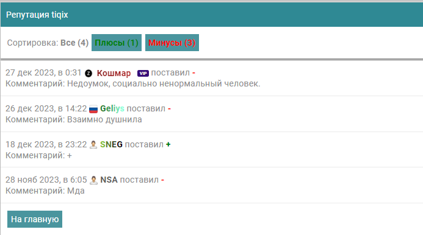Click the Russian flag icon beside Geliys
Viewport: 423px width, 235px height.
93,109
